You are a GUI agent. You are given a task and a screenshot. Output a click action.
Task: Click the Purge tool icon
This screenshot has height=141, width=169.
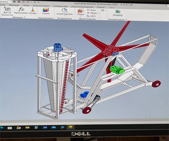point(33,11)
